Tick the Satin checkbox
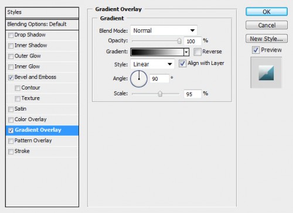This screenshot has width=293, height=213. point(11,109)
